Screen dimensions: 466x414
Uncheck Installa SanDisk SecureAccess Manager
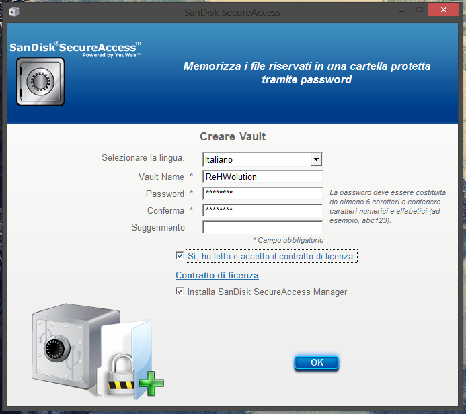(180, 291)
